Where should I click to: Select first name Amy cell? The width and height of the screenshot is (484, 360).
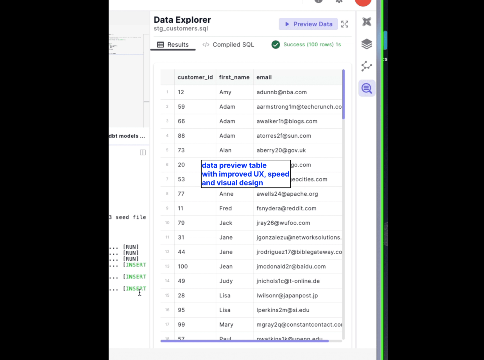click(x=234, y=92)
